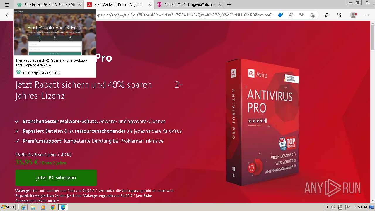Open the translate page icon
The height and width of the screenshot is (211, 375).
pos(301,15)
